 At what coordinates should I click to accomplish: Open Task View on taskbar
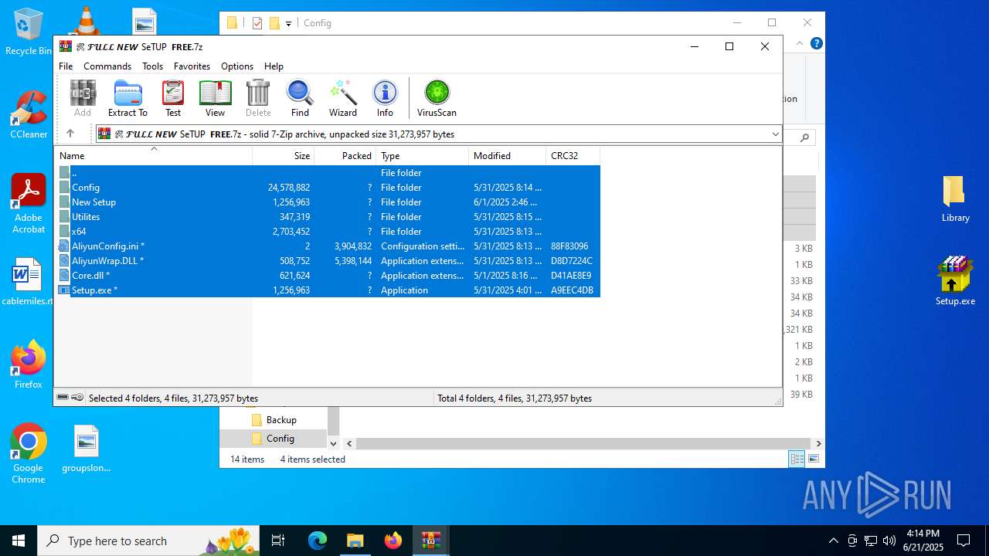pyautogui.click(x=278, y=541)
